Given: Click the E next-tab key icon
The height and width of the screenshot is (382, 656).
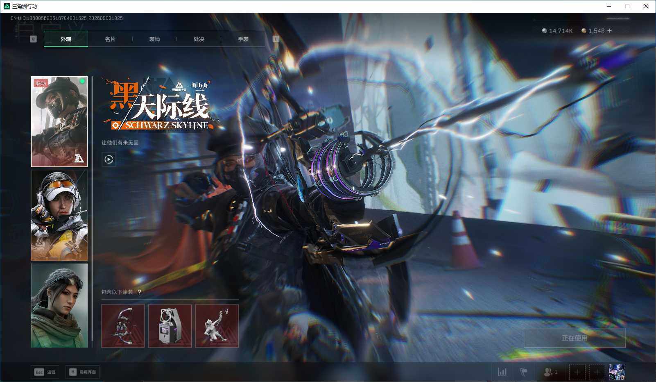Looking at the screenshot, I should coord(276,39).
